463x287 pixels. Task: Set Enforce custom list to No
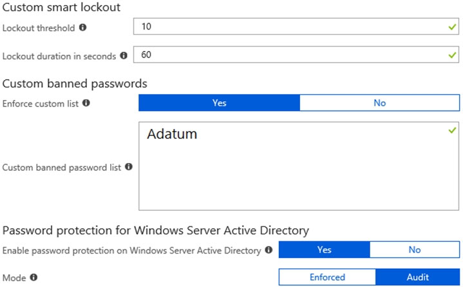pos(379,103)
